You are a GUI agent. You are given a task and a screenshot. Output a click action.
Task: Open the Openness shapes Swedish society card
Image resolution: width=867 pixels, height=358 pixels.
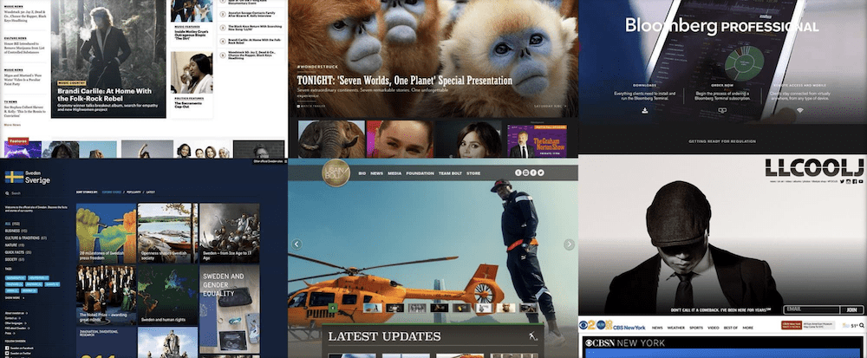coord(167,233)
